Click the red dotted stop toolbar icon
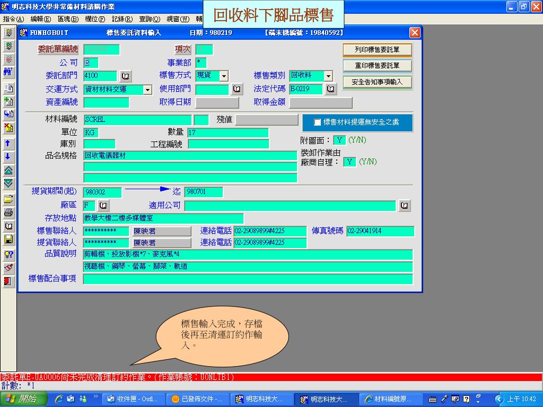The image size is (543, 407). click(8, 59)
